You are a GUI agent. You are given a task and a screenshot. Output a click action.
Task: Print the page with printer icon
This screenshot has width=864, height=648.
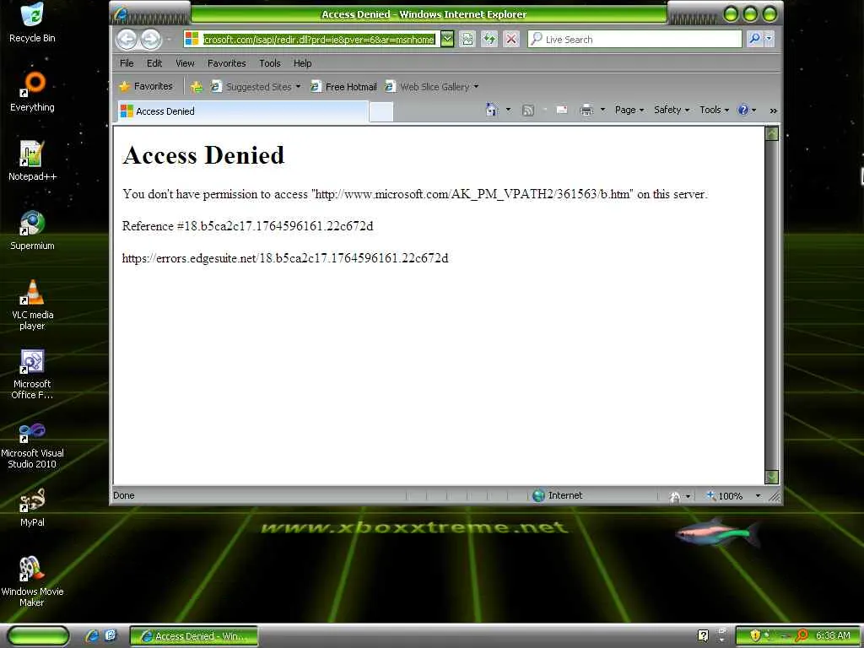tap(586, 111)
